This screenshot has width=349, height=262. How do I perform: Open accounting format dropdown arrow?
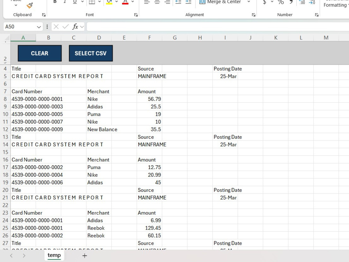[272, 2]
